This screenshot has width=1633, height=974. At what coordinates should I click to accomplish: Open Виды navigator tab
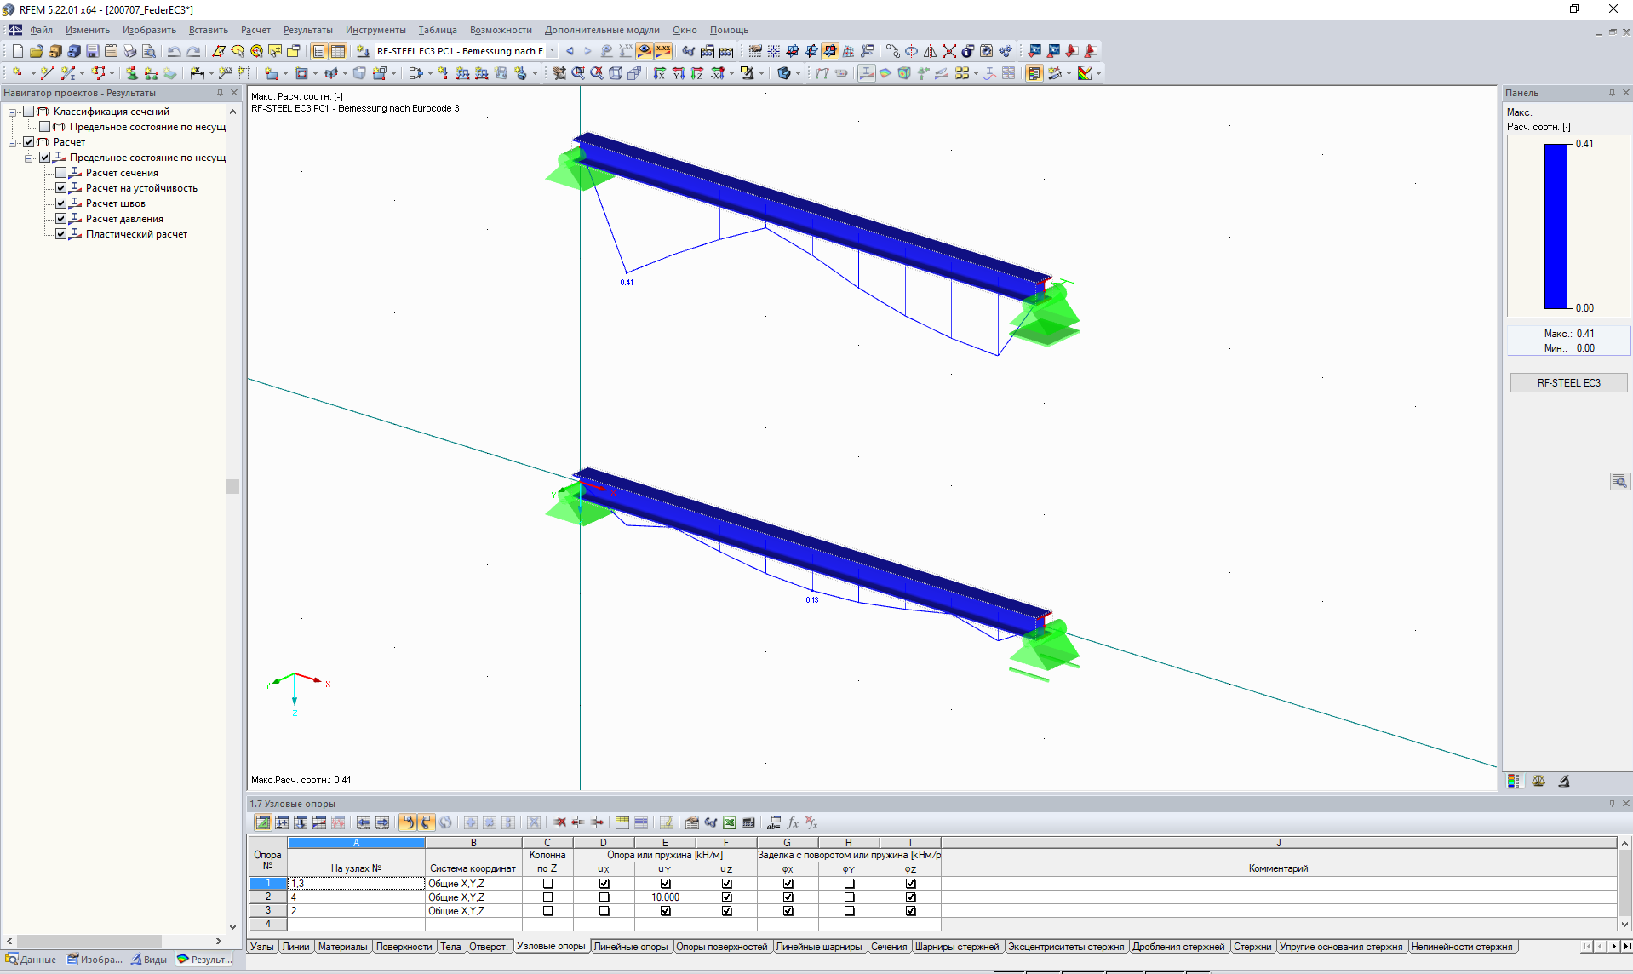click(x=149, y=960)
